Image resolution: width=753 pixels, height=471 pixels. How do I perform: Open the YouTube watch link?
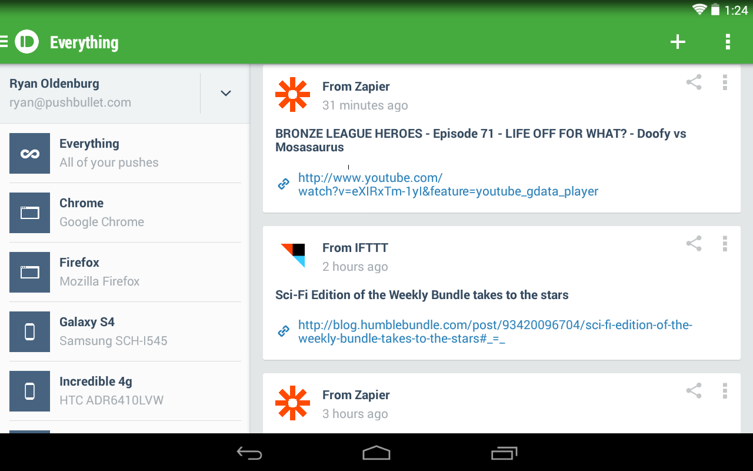coord(448,184)
